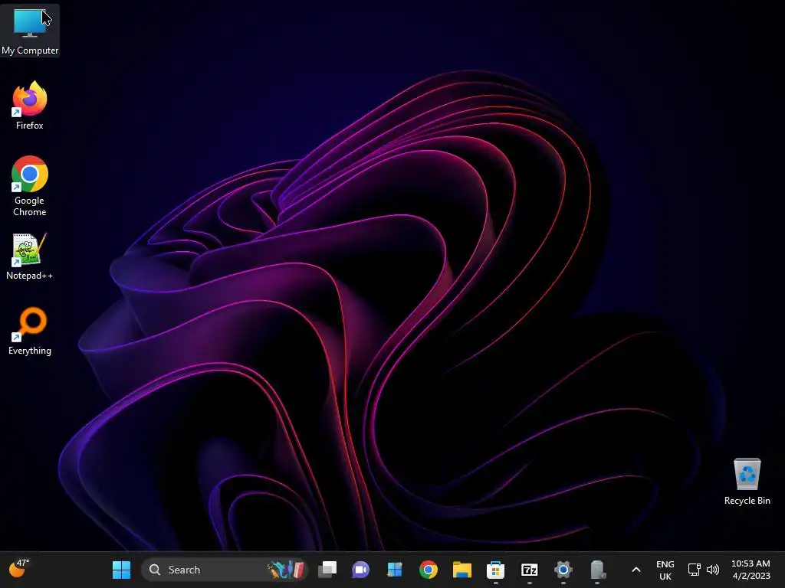This screenshot has width=785, height=588.
Task: Select the Everything search desktop shortcut
Action: [x=30, y=331]
